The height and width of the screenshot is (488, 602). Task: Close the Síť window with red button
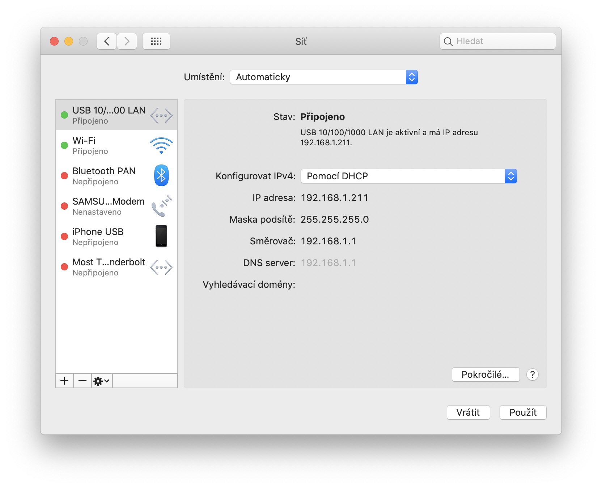(54, 41)
